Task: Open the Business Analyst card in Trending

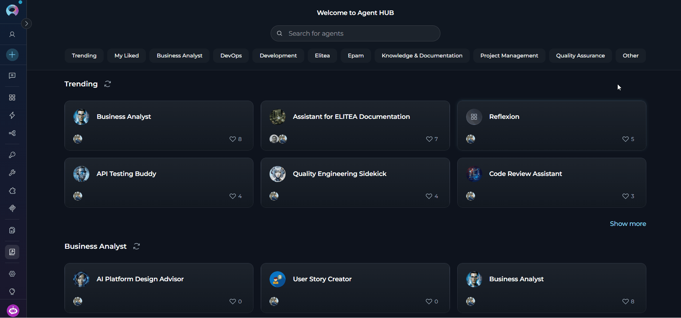Action: click(159, 126)
